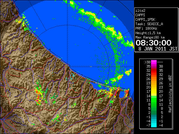The width and height of the screenshot is (179, 134).
Task: Select the '---' label atop the legend
Action: click(x=160, y=62)
